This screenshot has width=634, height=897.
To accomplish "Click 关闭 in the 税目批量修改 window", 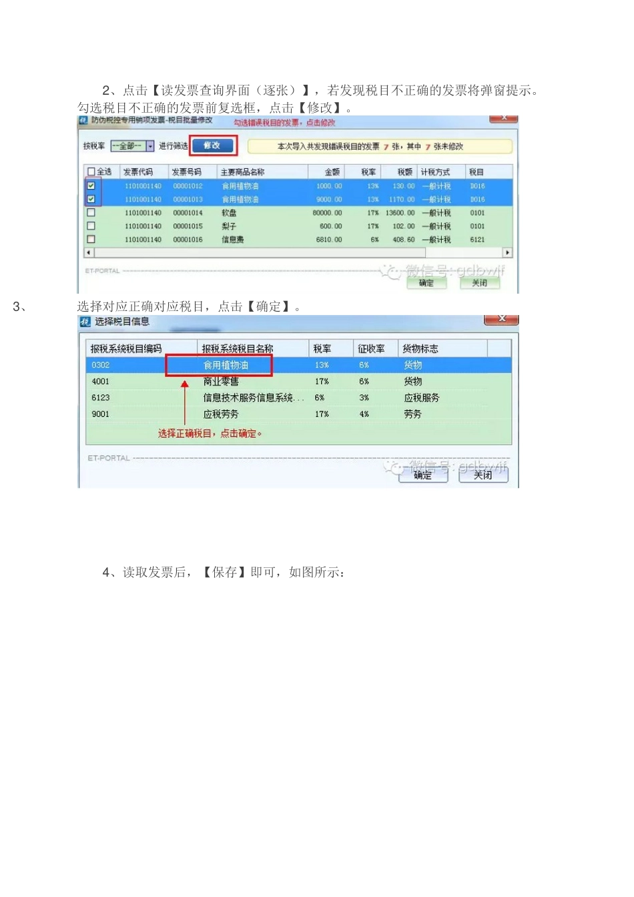I will click(x=479, y=283).
